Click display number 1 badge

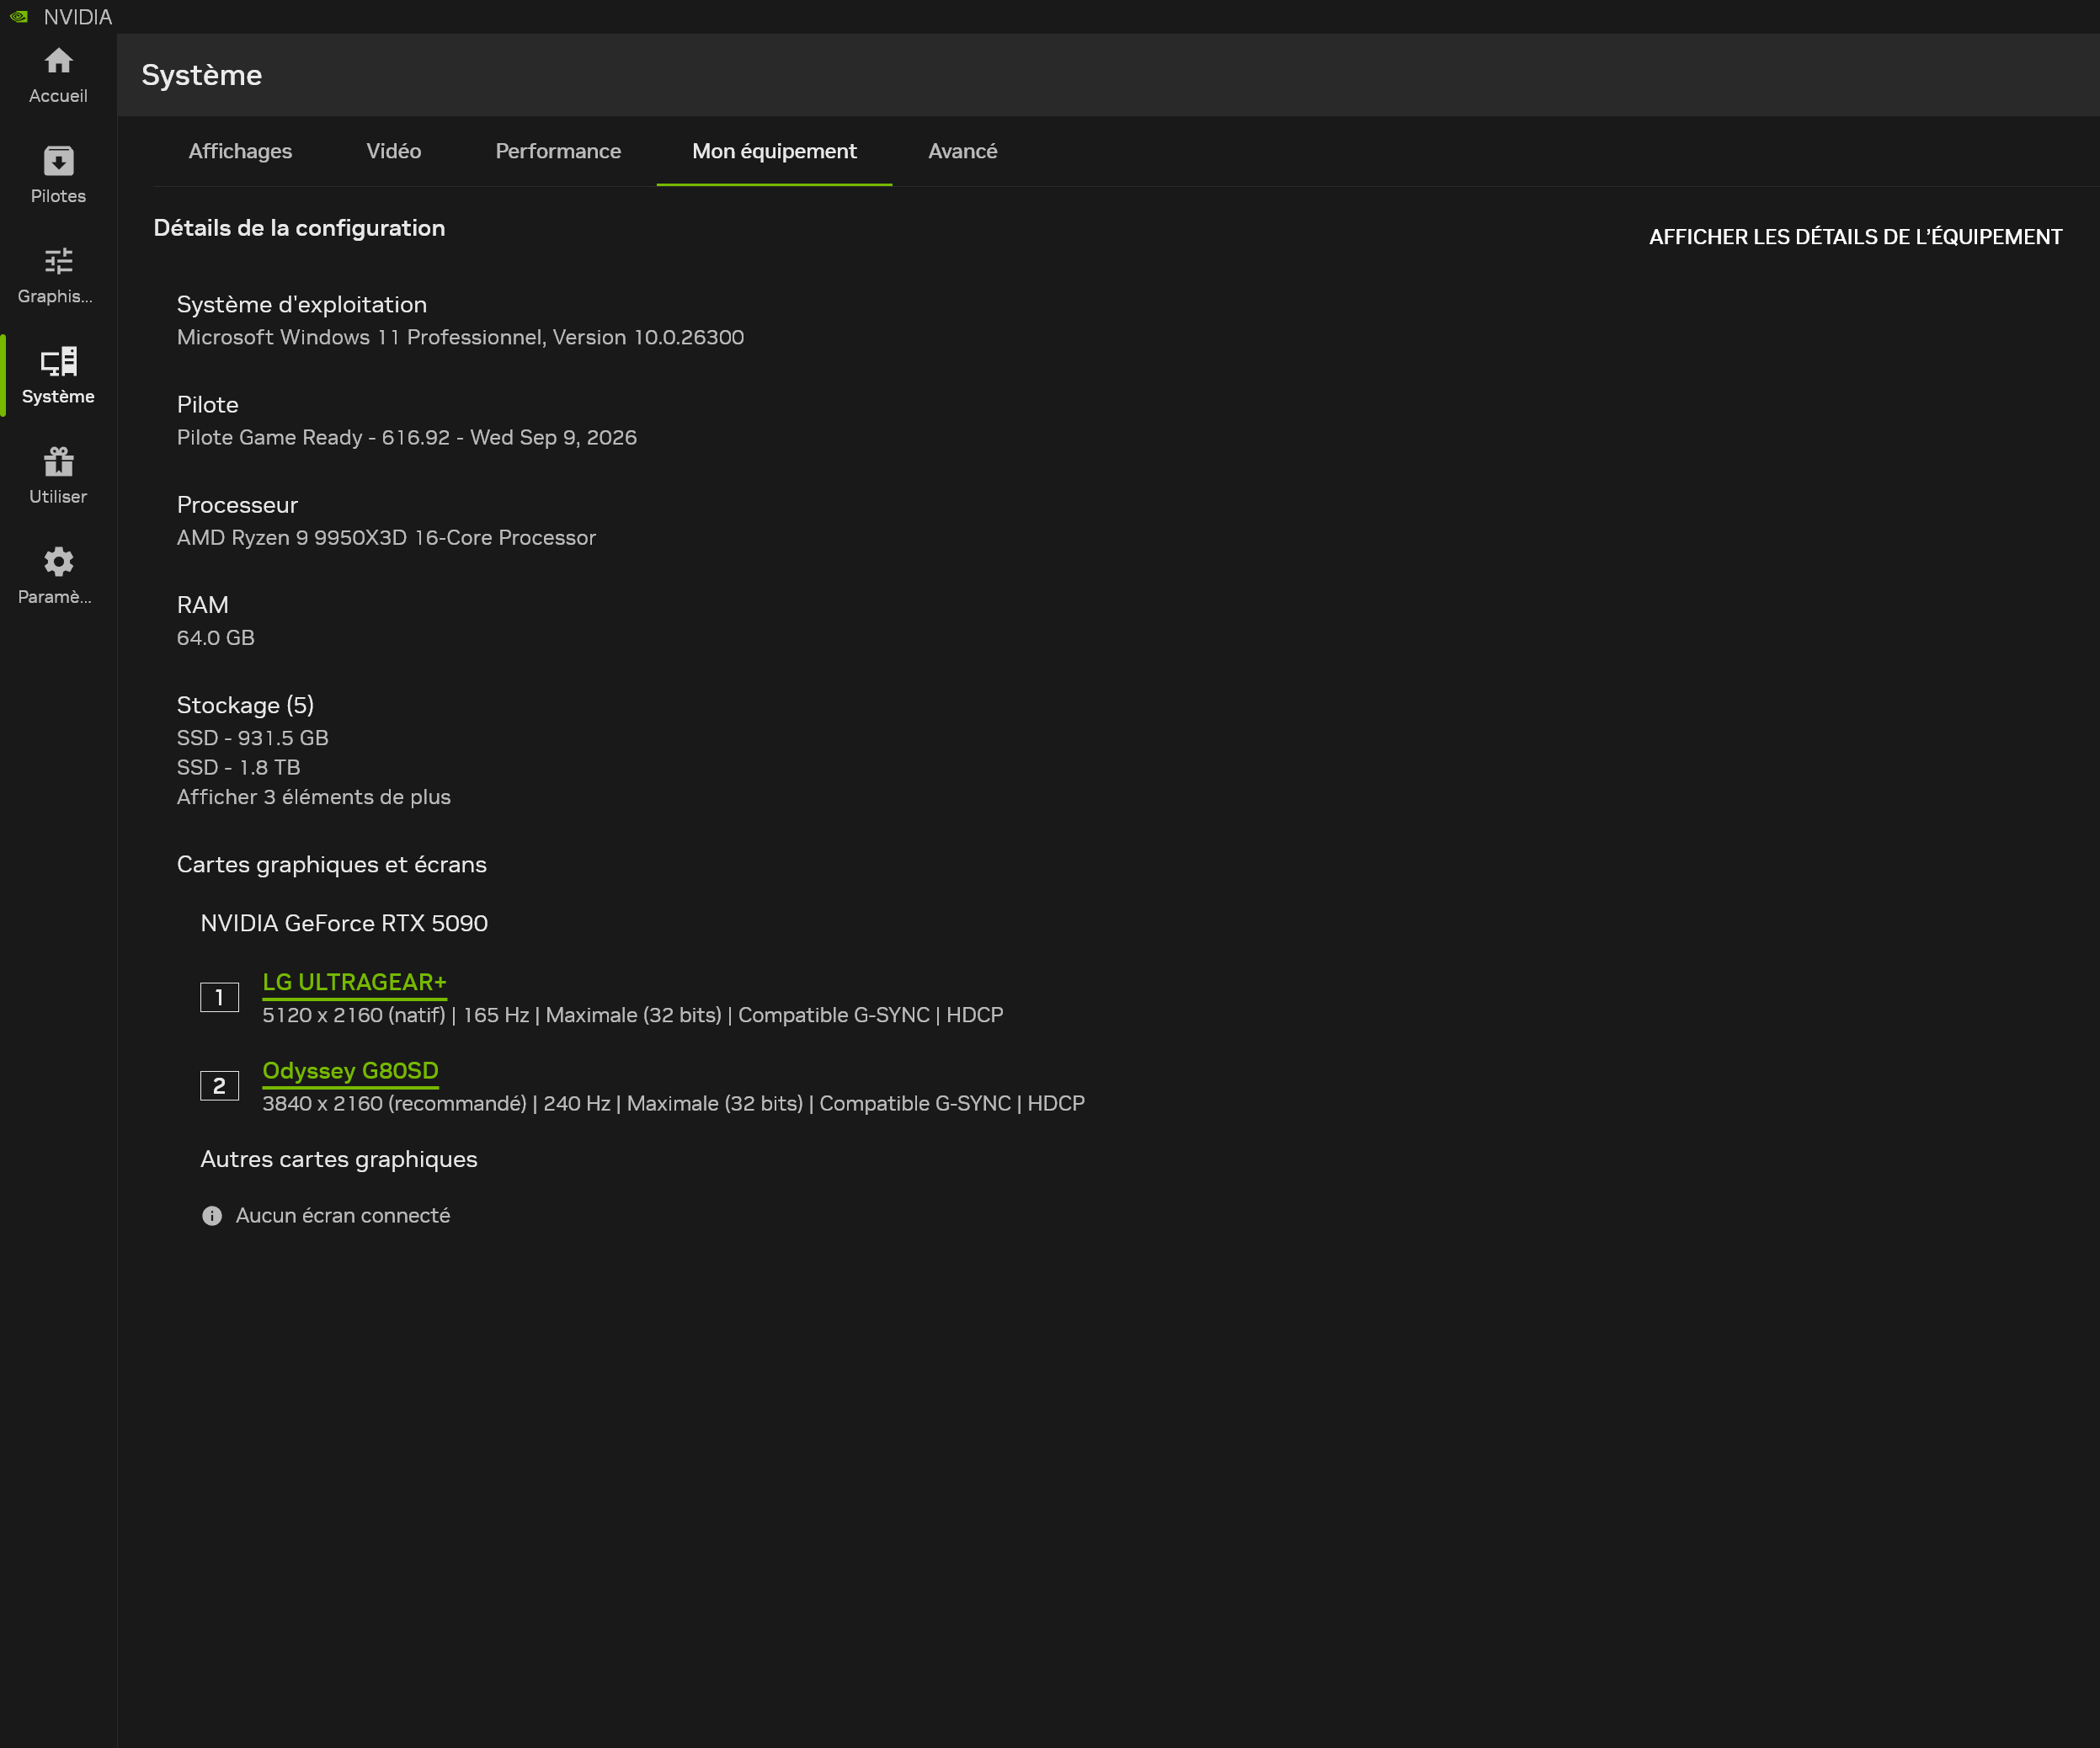click(219, 997)
